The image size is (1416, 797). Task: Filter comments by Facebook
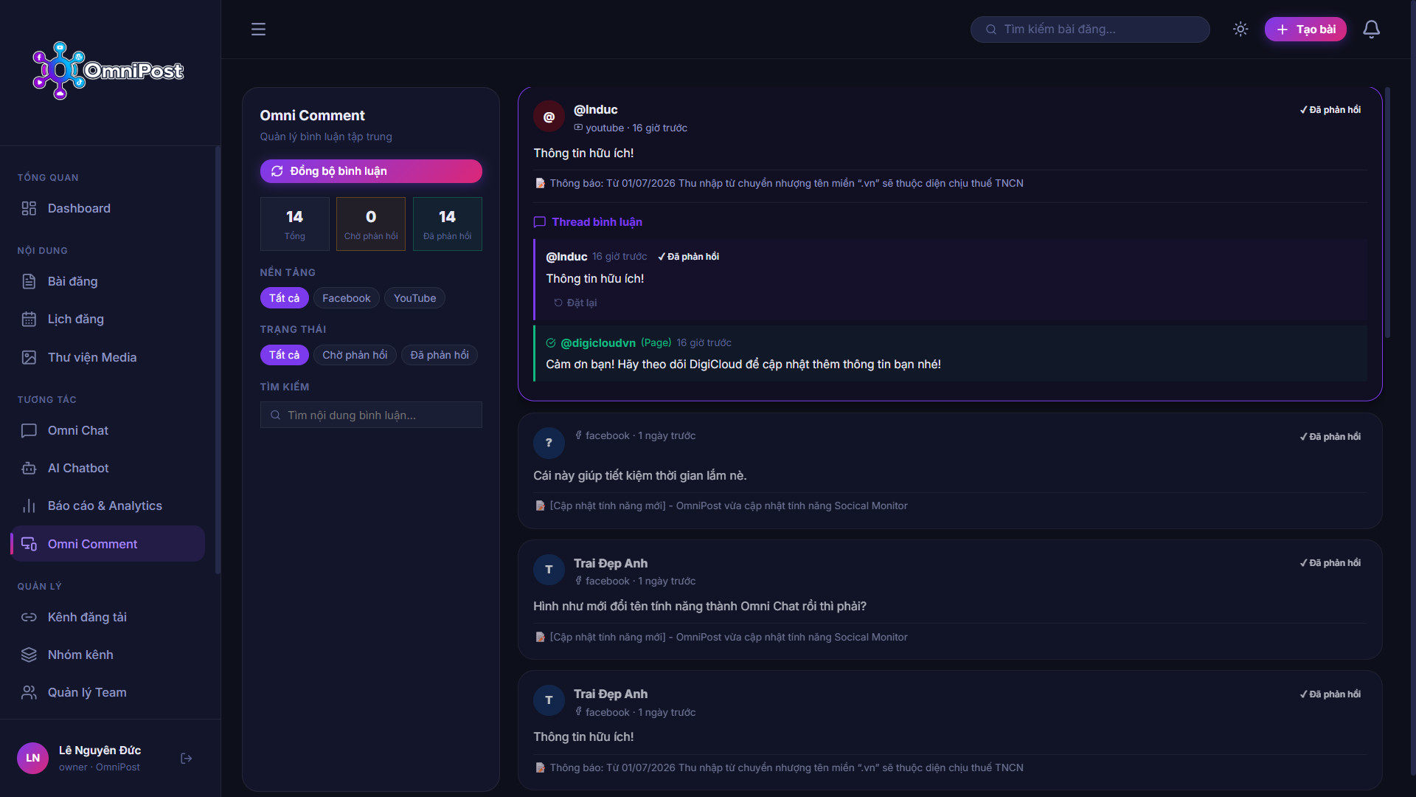click(x=346, y=298)
